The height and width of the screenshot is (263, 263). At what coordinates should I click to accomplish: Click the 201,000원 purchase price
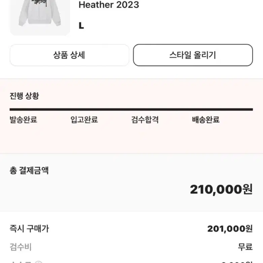tap(230, 229)
